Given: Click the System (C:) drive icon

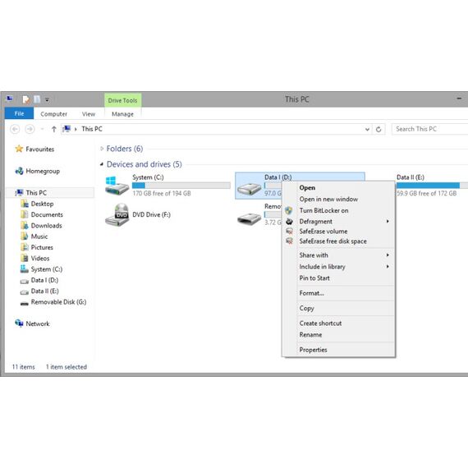Looking at the screenshot, I should pyautogui.click(x=117, y=185).
